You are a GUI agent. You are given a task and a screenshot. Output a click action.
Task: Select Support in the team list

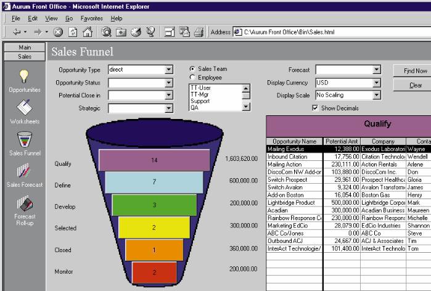tap(200, 101)
